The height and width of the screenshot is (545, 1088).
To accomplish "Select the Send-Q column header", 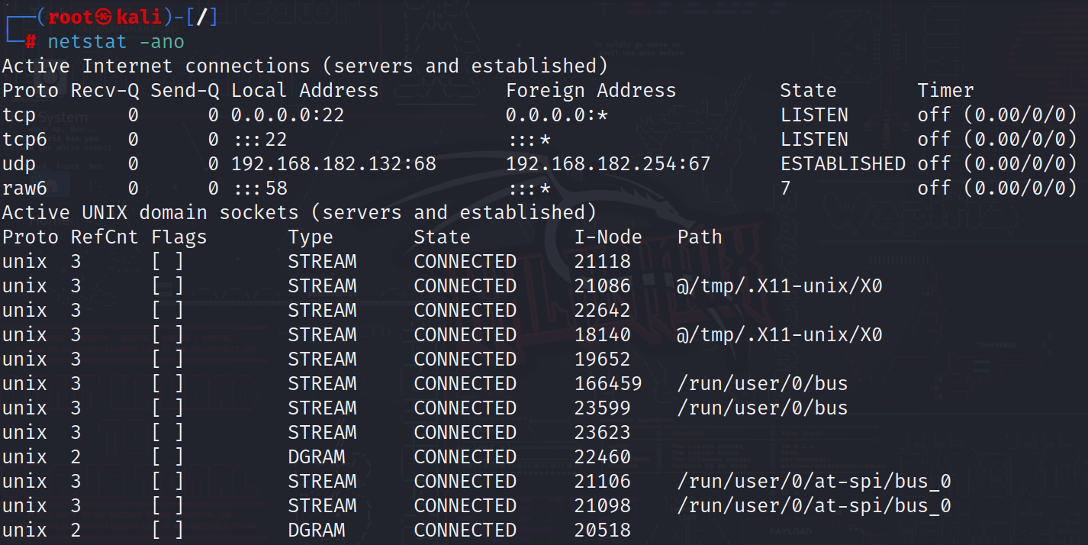I will point(185,91).
